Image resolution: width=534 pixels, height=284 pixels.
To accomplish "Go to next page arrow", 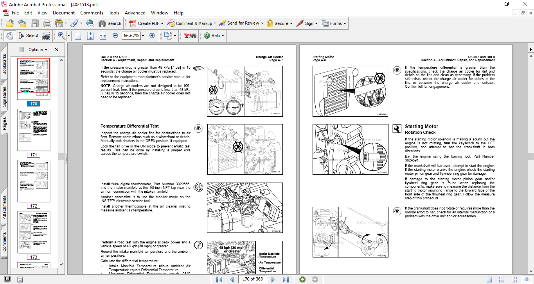I will 273,279.
